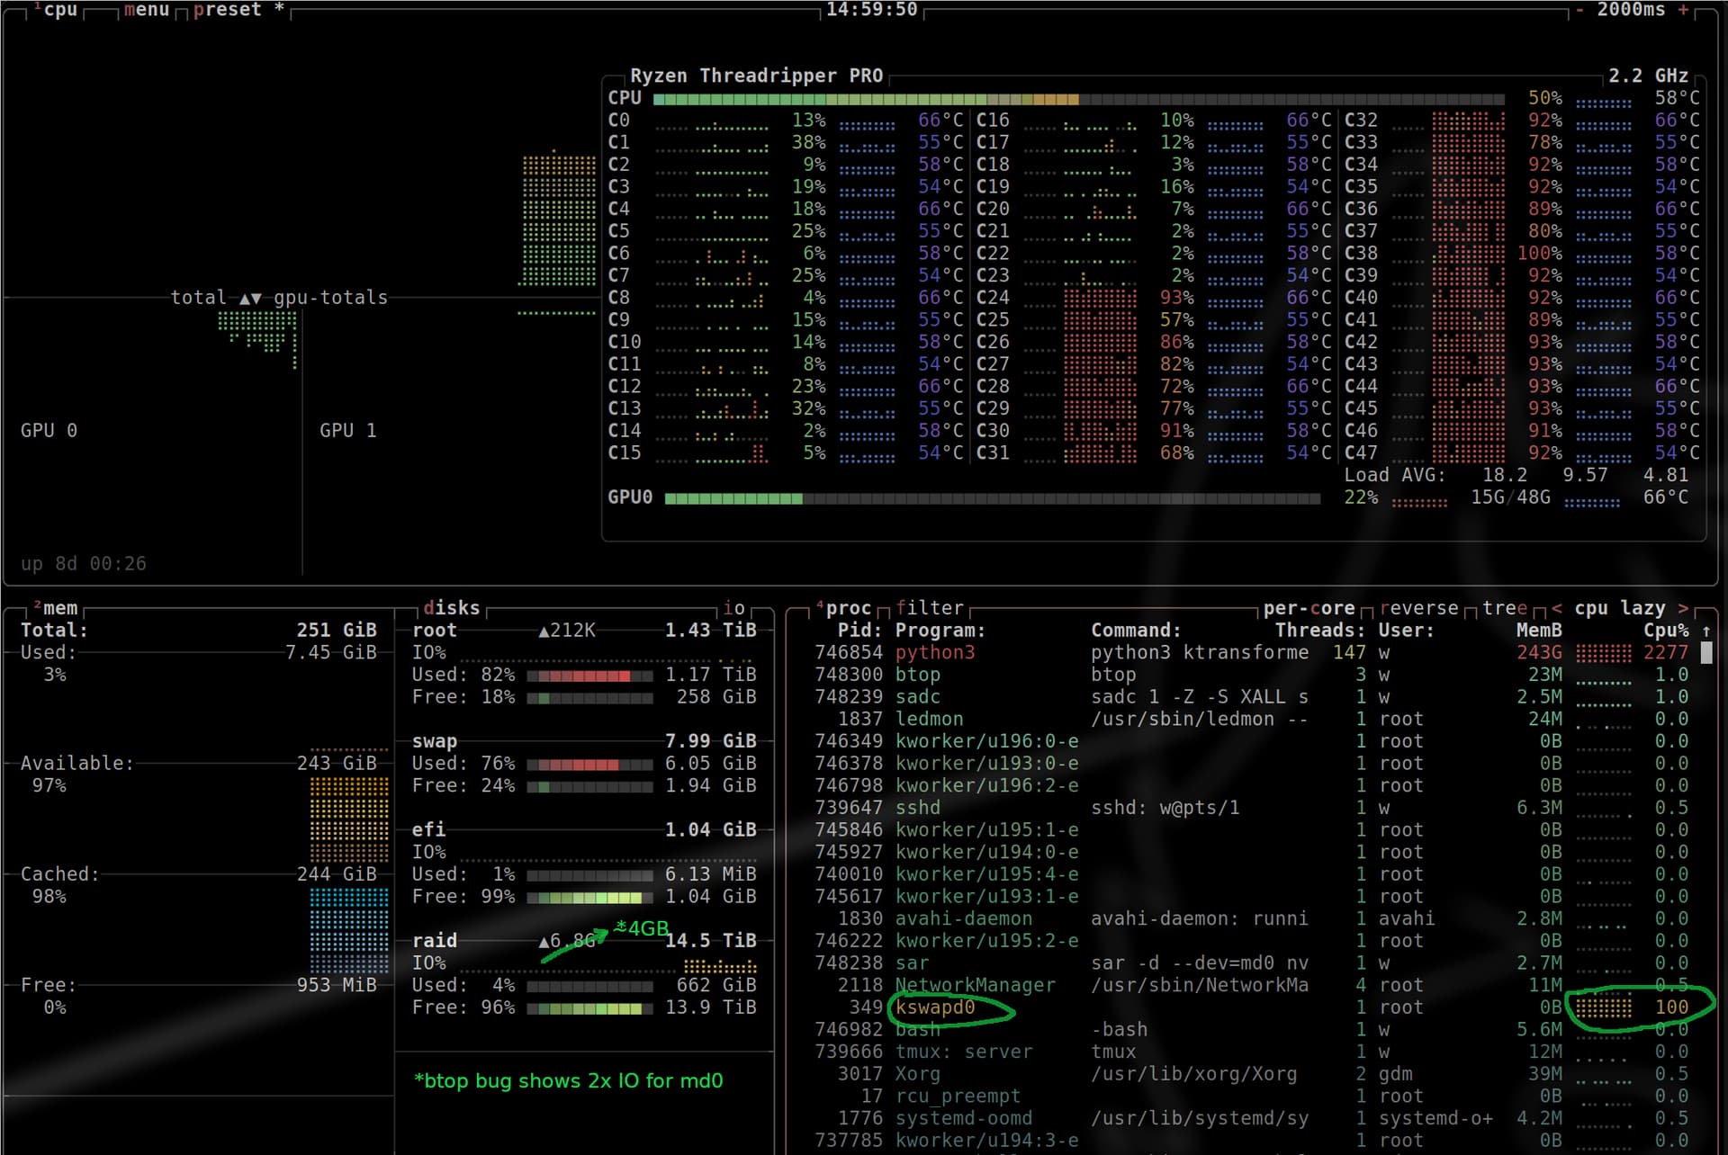1728x1155 pixels.
Task: Click the process list scrollbar handle
Action: (1705, 652)
